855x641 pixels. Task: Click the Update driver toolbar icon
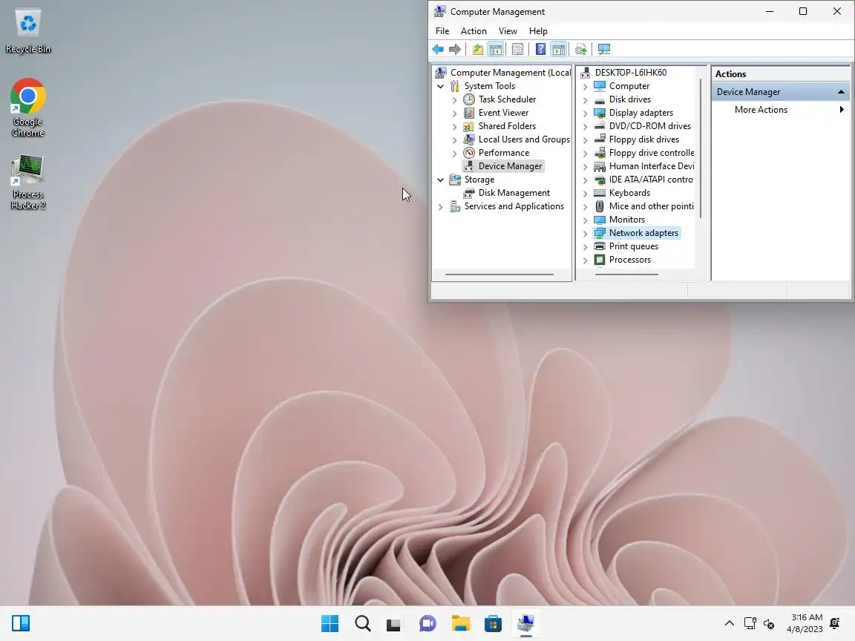580,50
